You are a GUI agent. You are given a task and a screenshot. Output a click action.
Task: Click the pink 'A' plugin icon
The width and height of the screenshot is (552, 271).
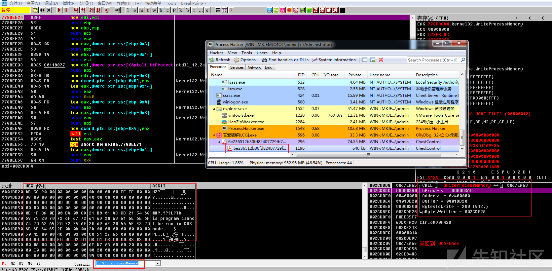click(x=283, y=10)
